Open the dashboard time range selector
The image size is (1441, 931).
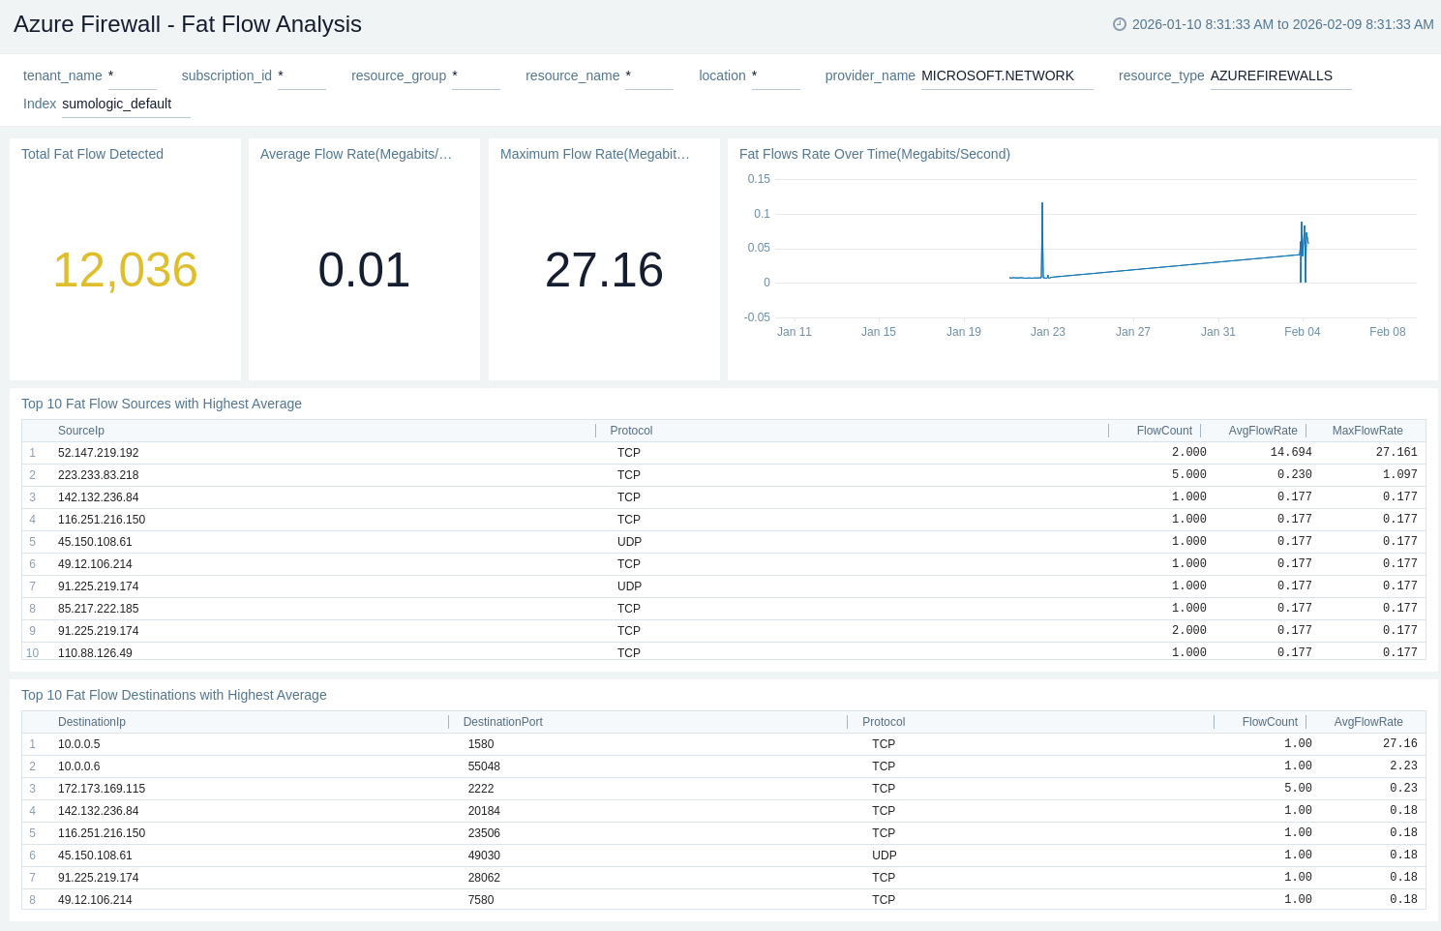point(1281,24)
